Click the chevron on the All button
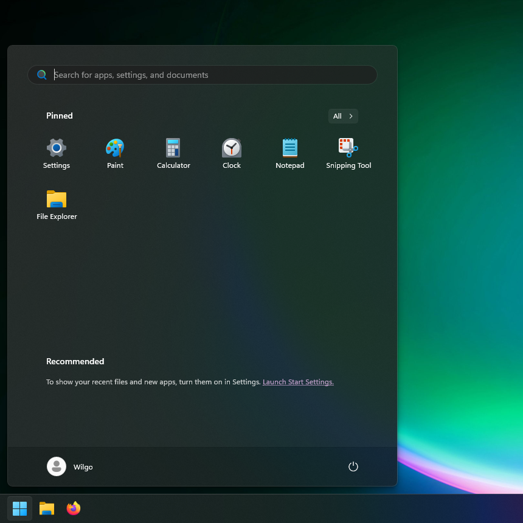 pos(350,116)
